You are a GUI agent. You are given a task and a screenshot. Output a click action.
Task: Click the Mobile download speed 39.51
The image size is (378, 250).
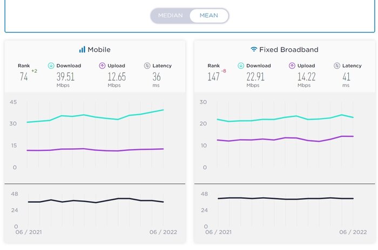[65, 77]
